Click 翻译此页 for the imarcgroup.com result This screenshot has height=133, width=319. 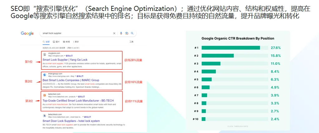(80, 76)
